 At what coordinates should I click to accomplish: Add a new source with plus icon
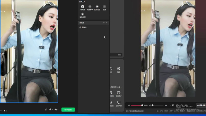click(x=104, y=23)
